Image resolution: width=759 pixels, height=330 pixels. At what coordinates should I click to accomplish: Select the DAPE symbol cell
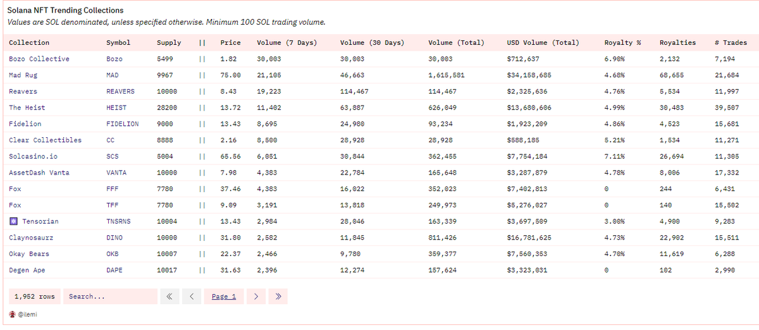pos(114,270)
